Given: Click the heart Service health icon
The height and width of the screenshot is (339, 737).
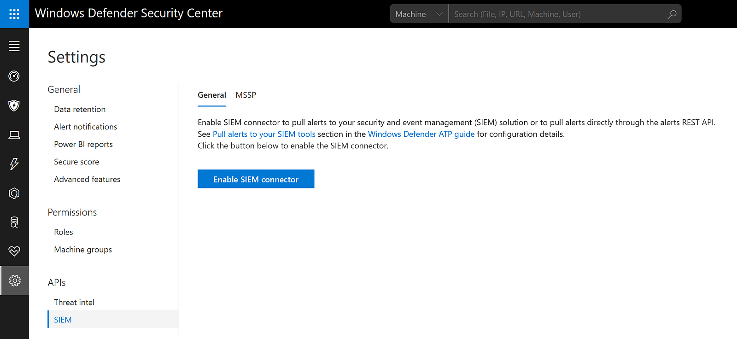Looking at the screenshot, I should pyautogui.click(x=14, y=251).
